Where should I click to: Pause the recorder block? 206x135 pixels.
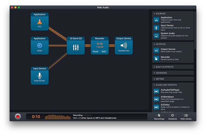click(x=96, y=51)
